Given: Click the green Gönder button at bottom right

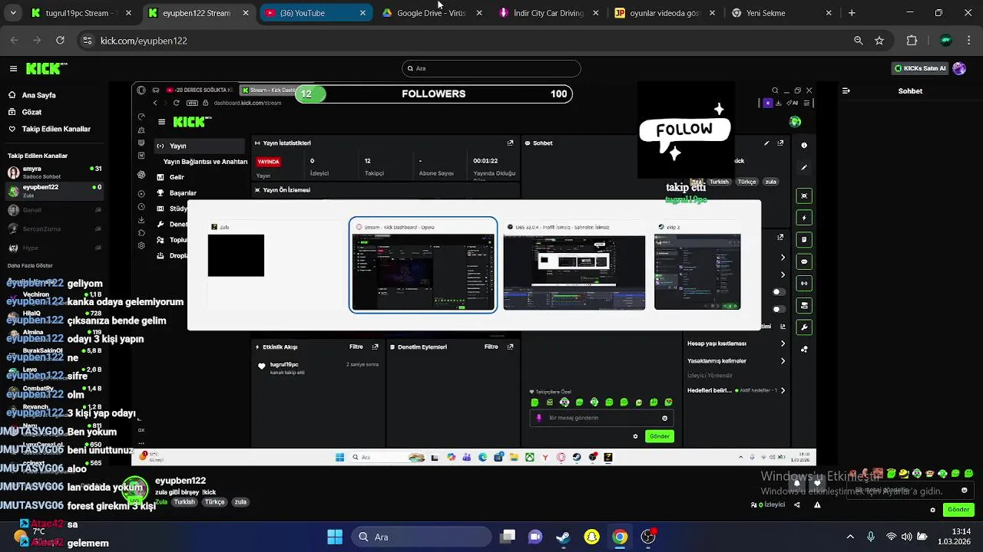Looking at the screenshot, I should coord(958,510).
